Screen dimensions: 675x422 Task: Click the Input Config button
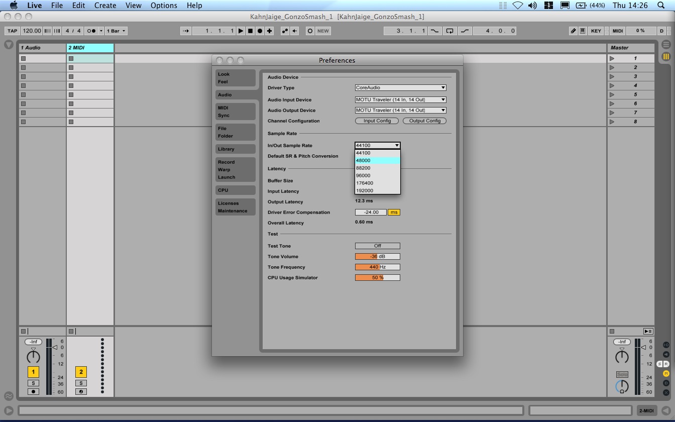377,121
